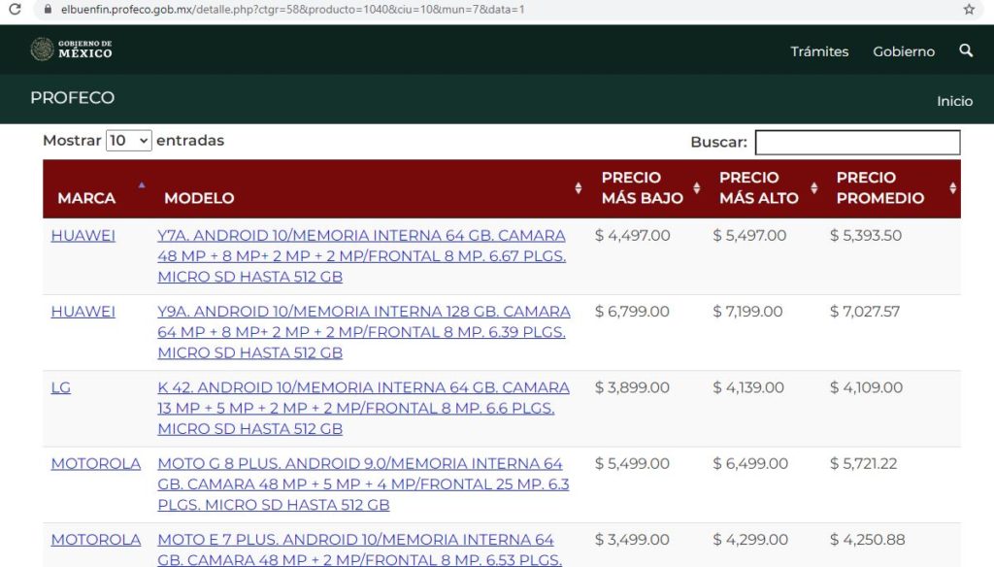Go to Inicio in PROFECO navigation

click(955, 101)
